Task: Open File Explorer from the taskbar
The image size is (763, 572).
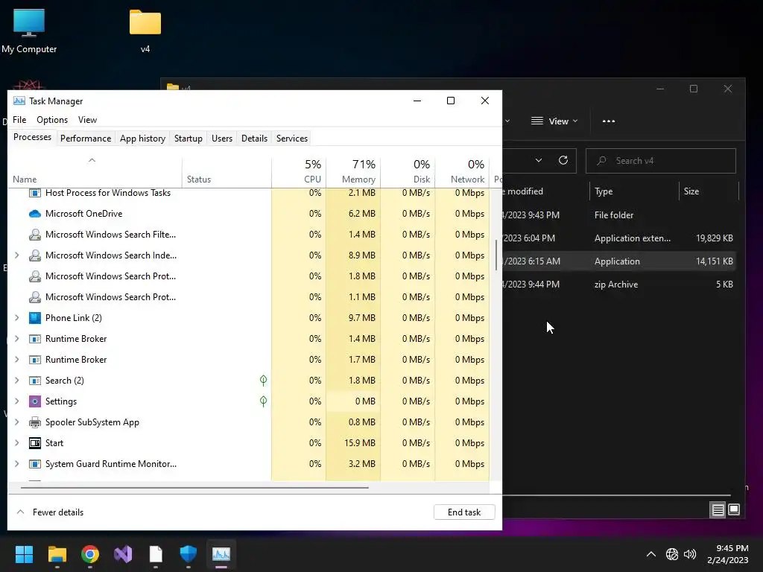Action: [57, 554]
